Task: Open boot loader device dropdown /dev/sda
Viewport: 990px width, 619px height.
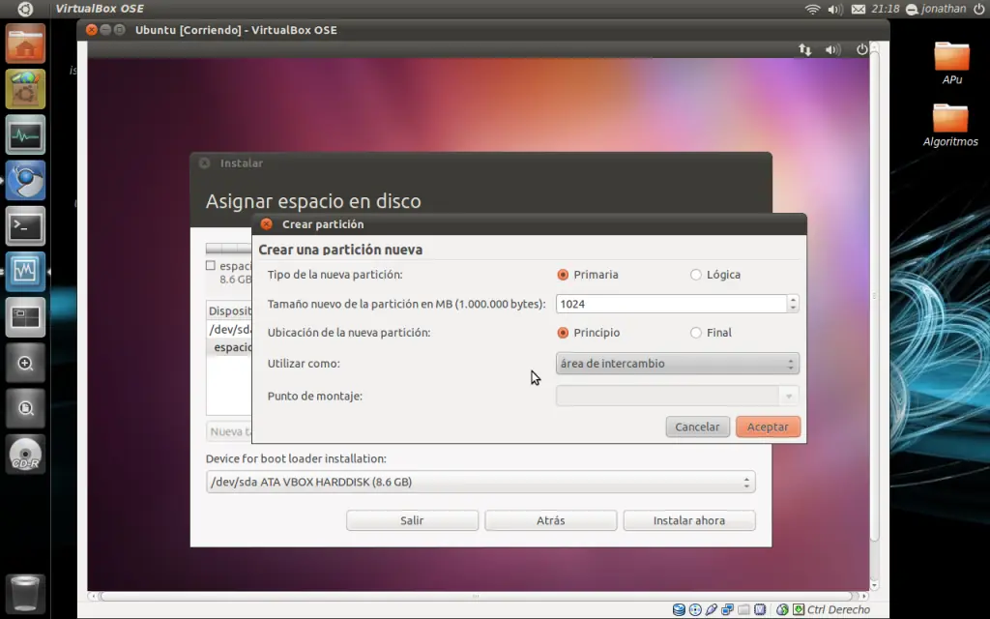Action: [x=480, y=482]
